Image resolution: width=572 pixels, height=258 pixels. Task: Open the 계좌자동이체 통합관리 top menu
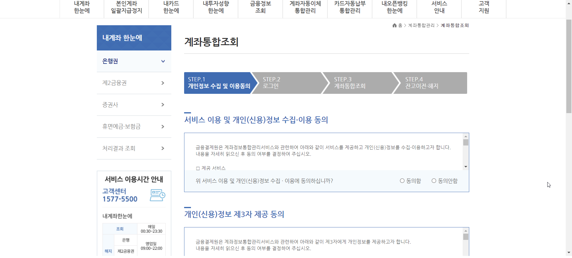(305, 7)
